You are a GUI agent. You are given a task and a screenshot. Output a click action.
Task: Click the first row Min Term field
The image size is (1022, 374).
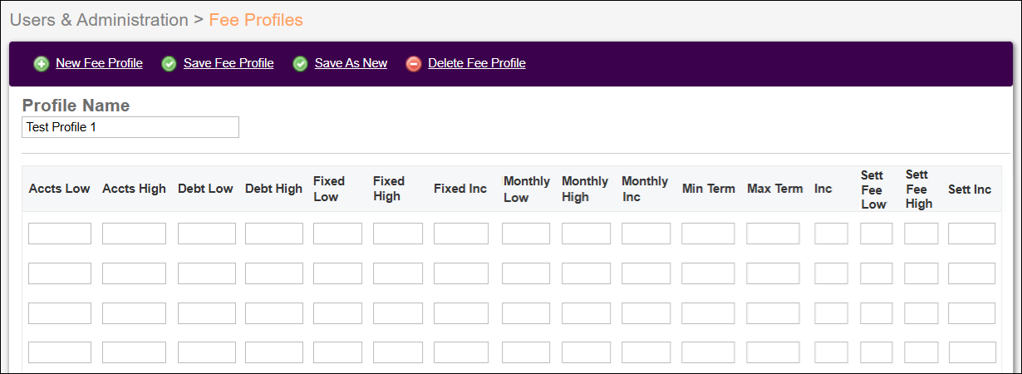708,234
